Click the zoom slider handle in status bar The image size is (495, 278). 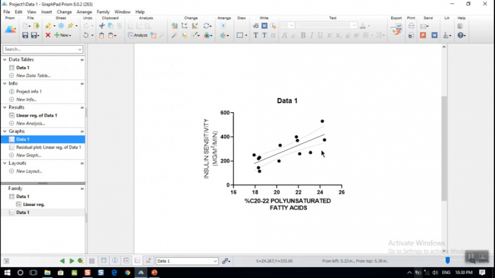tap(447, 260)
